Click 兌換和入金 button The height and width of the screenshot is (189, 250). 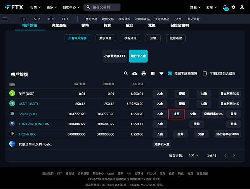click(x=162, y=144)
